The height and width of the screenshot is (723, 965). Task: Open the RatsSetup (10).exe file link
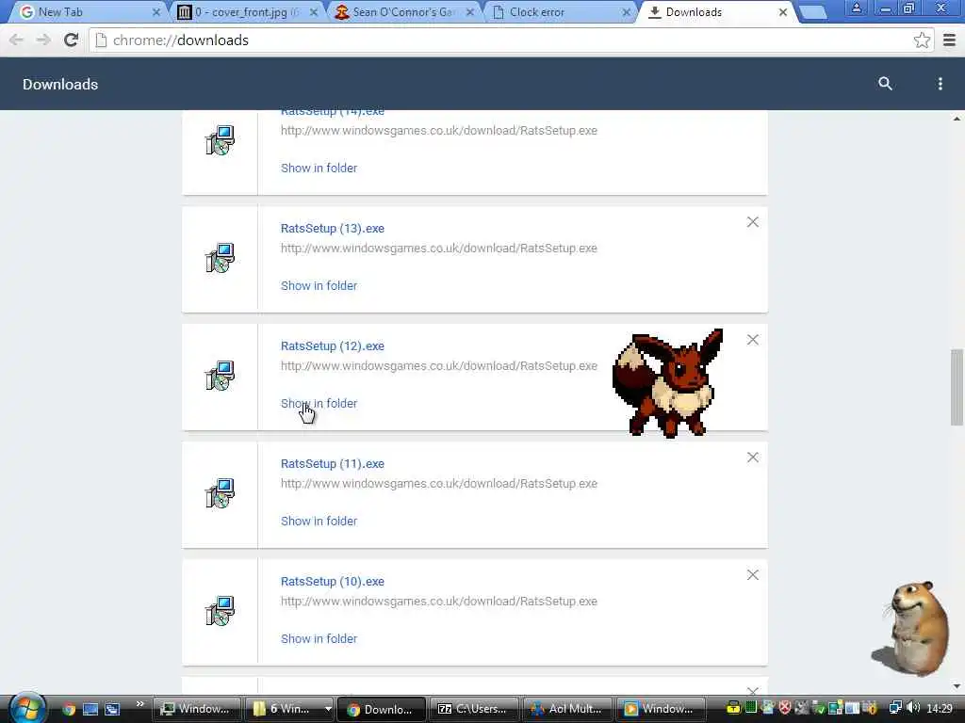[333, 581]
